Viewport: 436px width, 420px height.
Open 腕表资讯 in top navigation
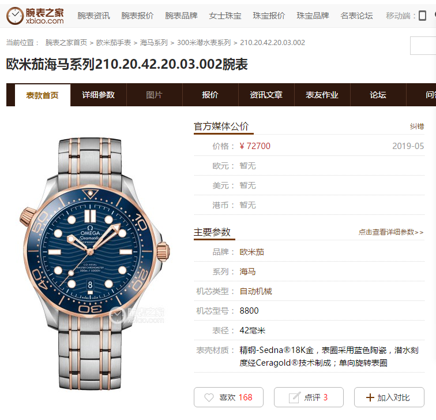coord(93,16)
